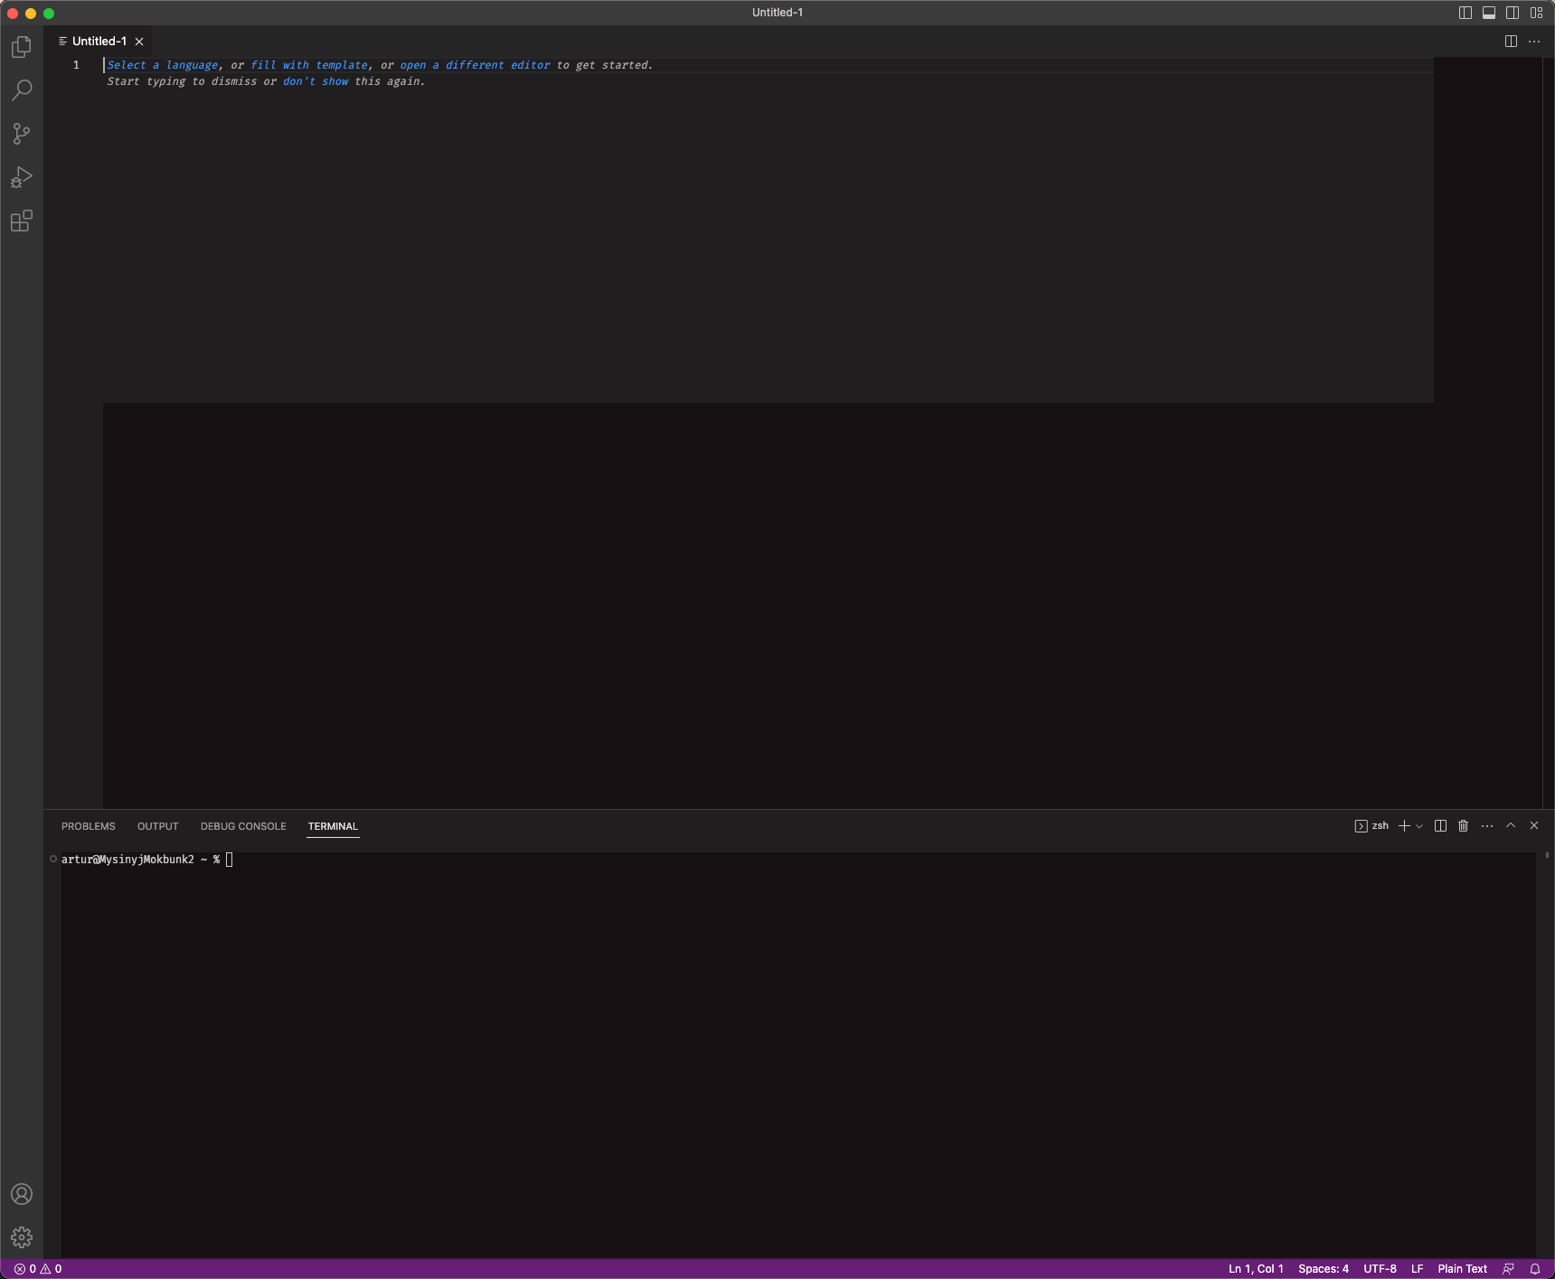The width and height of the screenshot is (1555, 1279).
Task: Switch to the DEBUG CONSOLE tab
Action: click(242, 826)
